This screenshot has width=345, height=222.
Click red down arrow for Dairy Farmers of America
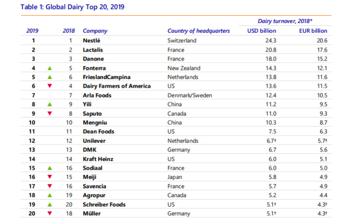[x=50, y=86]
